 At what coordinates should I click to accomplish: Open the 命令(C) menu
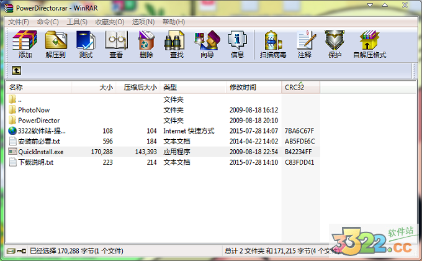48,22
